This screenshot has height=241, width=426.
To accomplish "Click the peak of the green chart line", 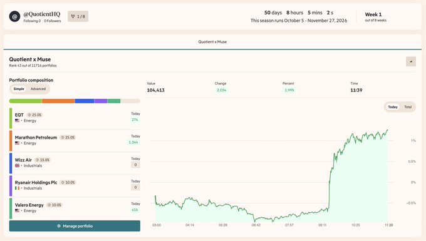I will (387, 130).
